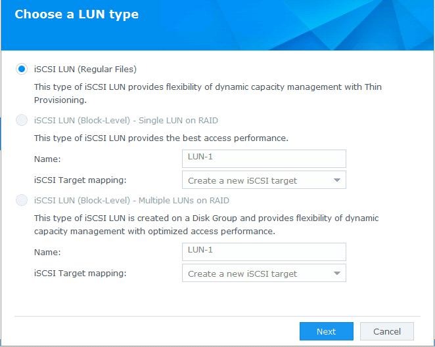The height and width of the screenshot is (347, 435).
Task: Click the "Name:" label in the Multiple LUNs section
Action: (x=47, y=252)
